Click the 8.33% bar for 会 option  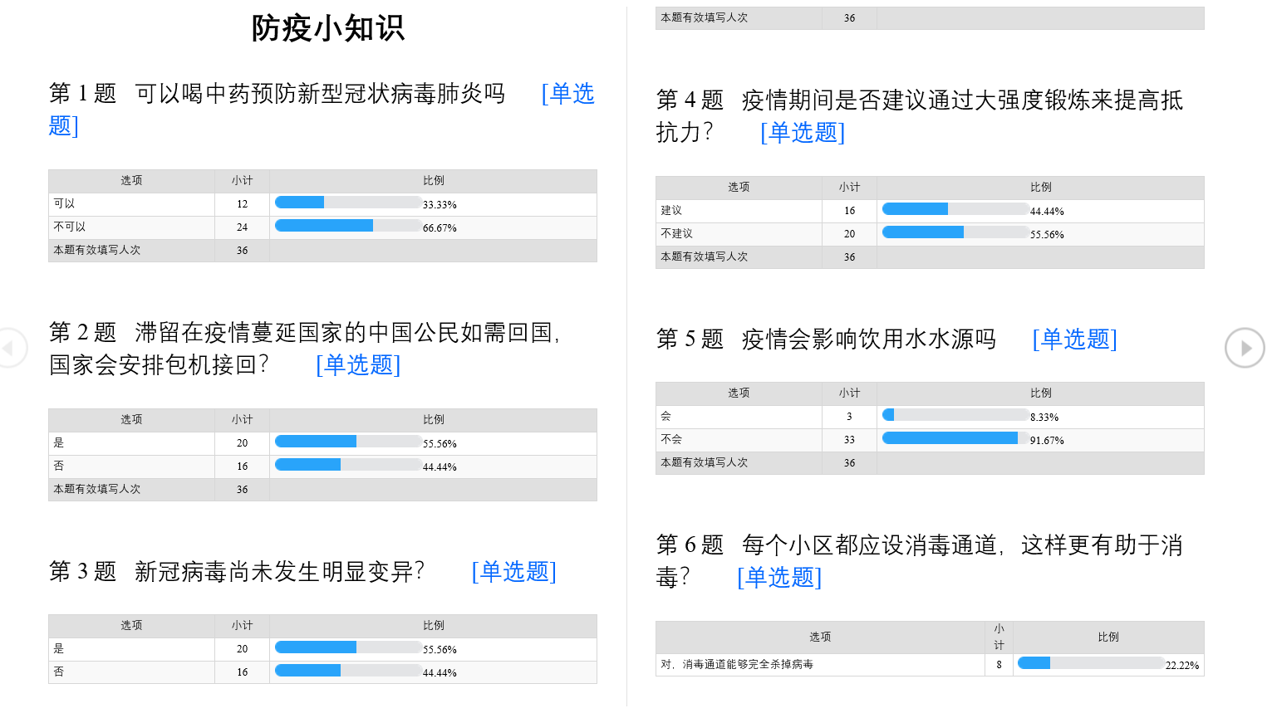[x=955, y=415]
